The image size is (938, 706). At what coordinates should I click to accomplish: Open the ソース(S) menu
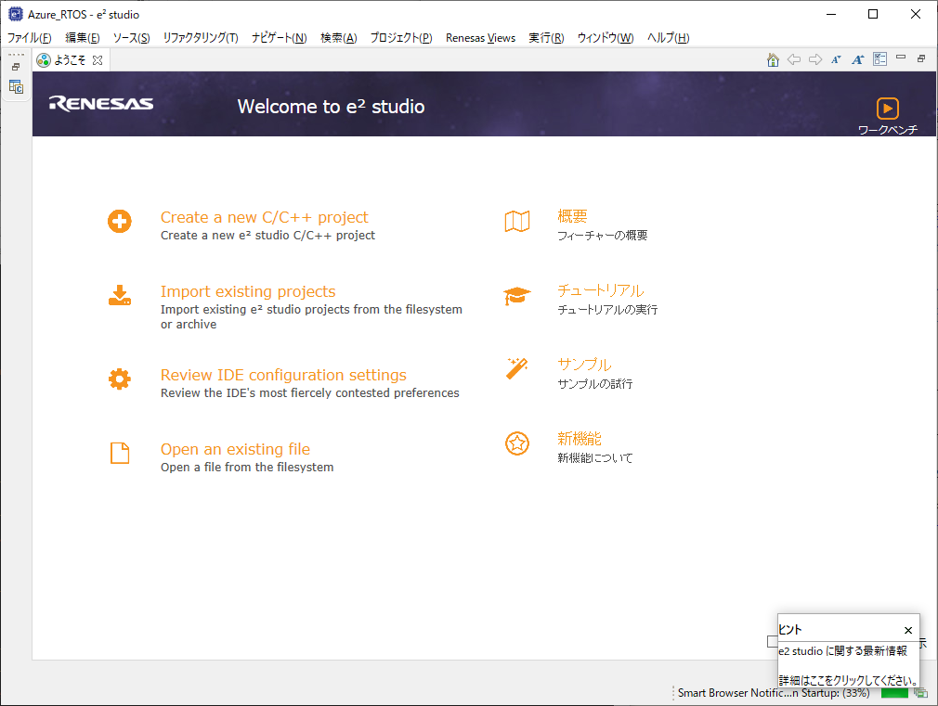[132, 38]
